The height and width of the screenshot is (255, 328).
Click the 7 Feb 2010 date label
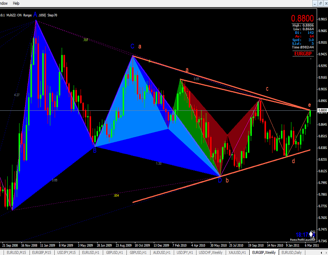click(x=179, y=246)
